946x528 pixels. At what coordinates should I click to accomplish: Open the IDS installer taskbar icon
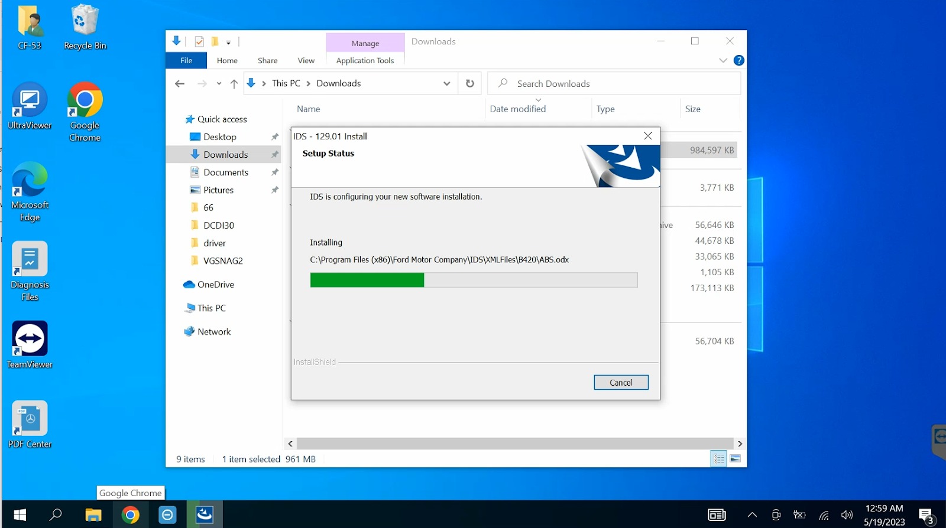[205, 514]
